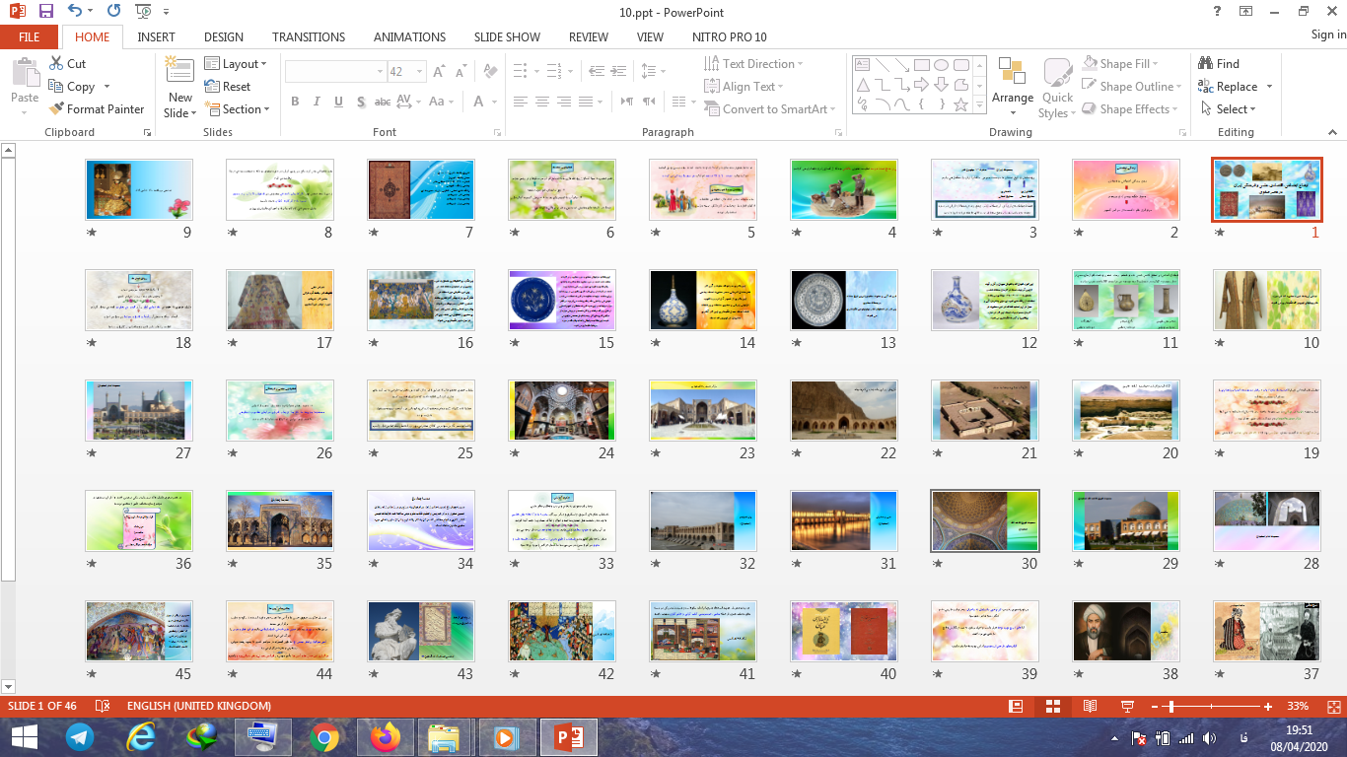
Task: Click the Find button in Editing group
Action: tap(1219, 64)
